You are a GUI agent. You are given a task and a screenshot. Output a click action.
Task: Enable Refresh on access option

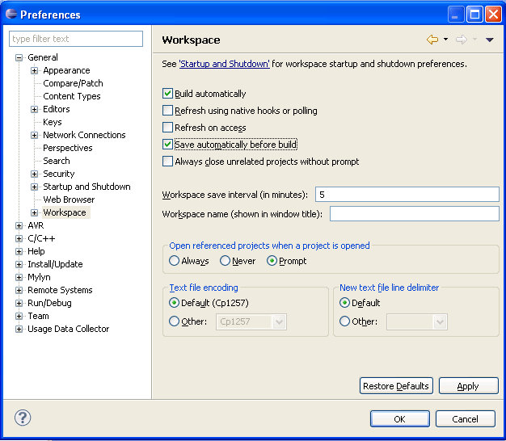click(x=168, y=128)
